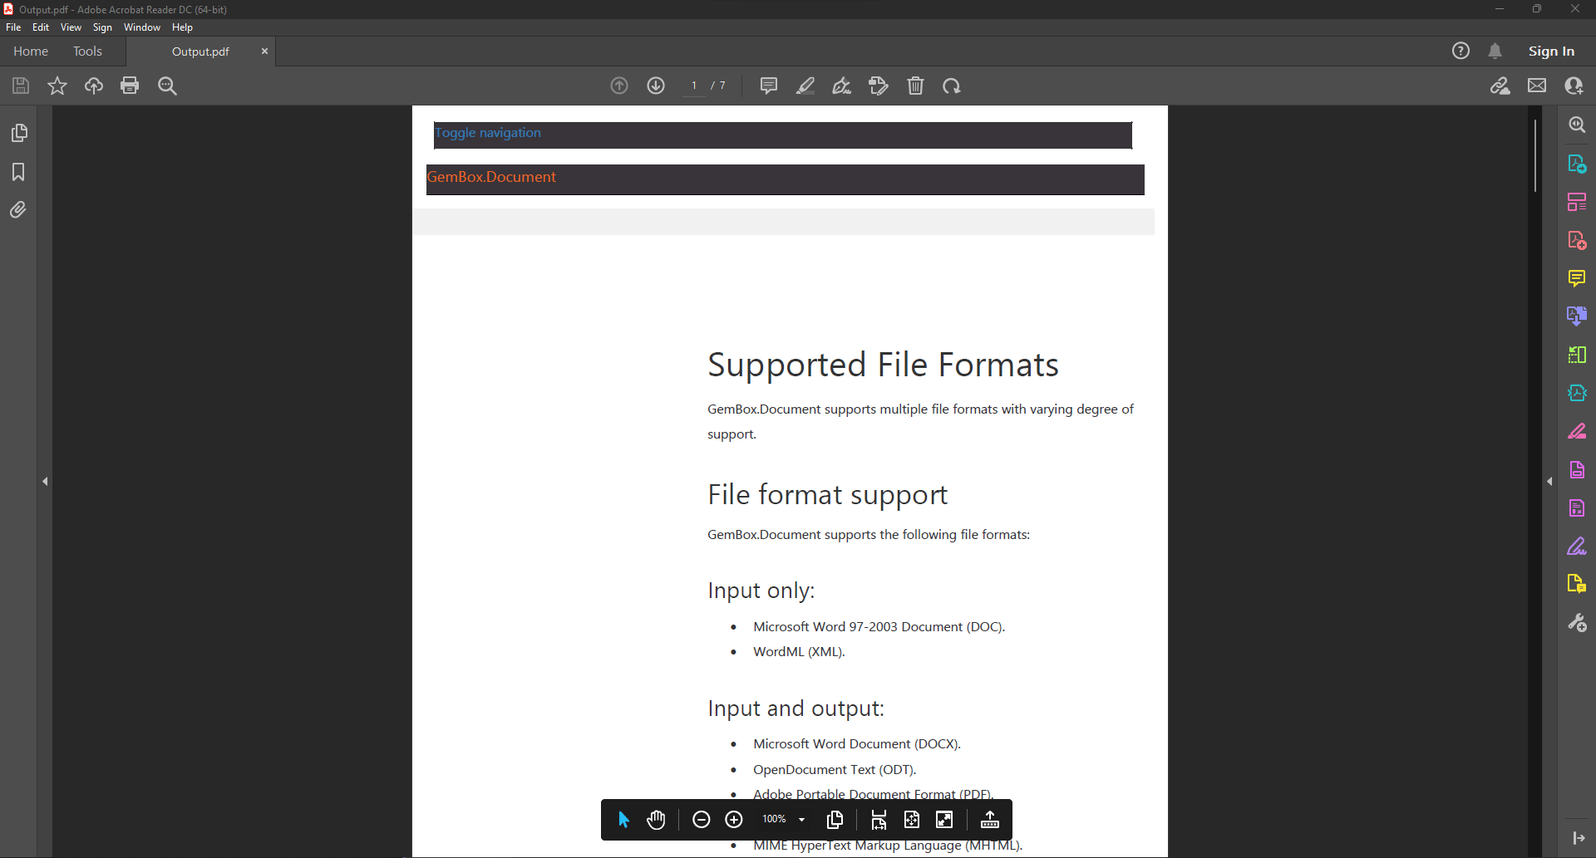The width and height of the screenshot is (1596, 858).
Task: Open the attachments panel
Action: coord(18,210)
